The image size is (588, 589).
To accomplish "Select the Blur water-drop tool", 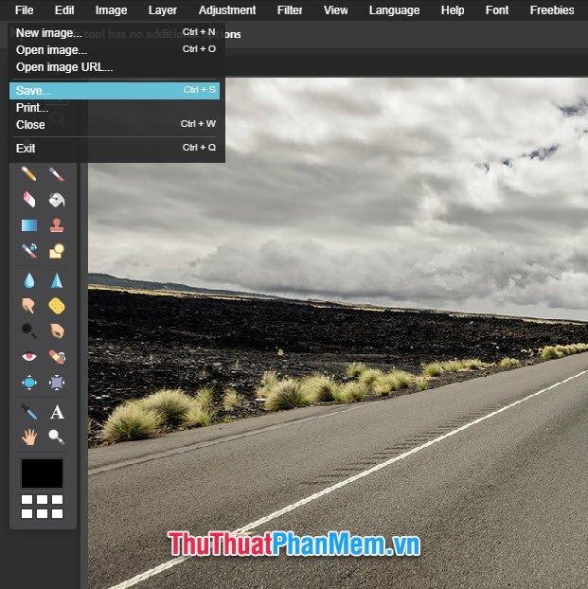I will 29,280.
